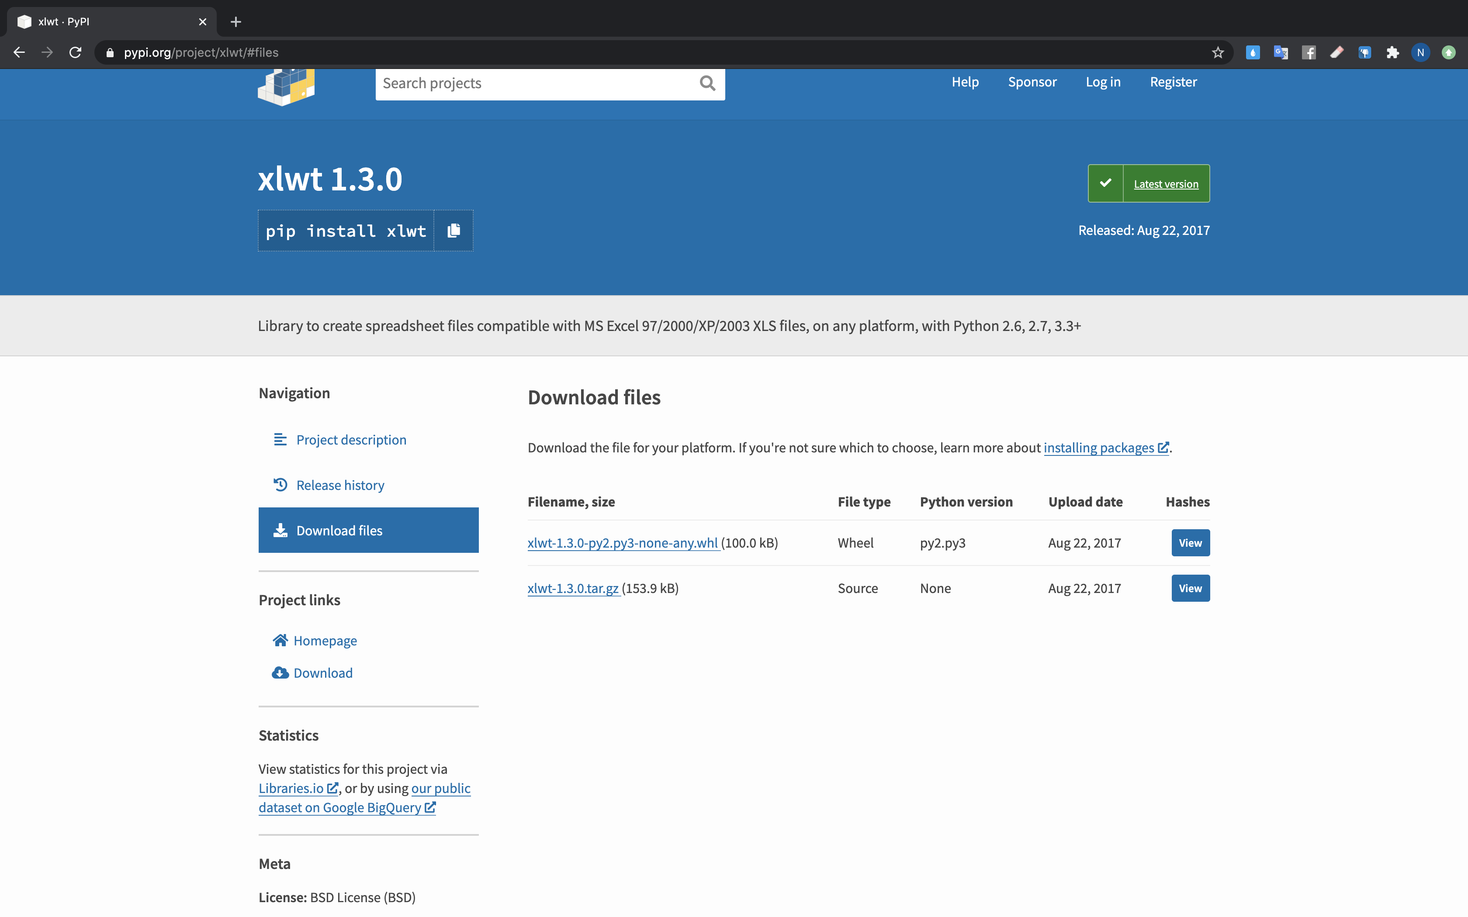The height and width of the screenshot is (917, 1468).
Task: Click the eraser-style extension icon
Action: [1337, 53]
